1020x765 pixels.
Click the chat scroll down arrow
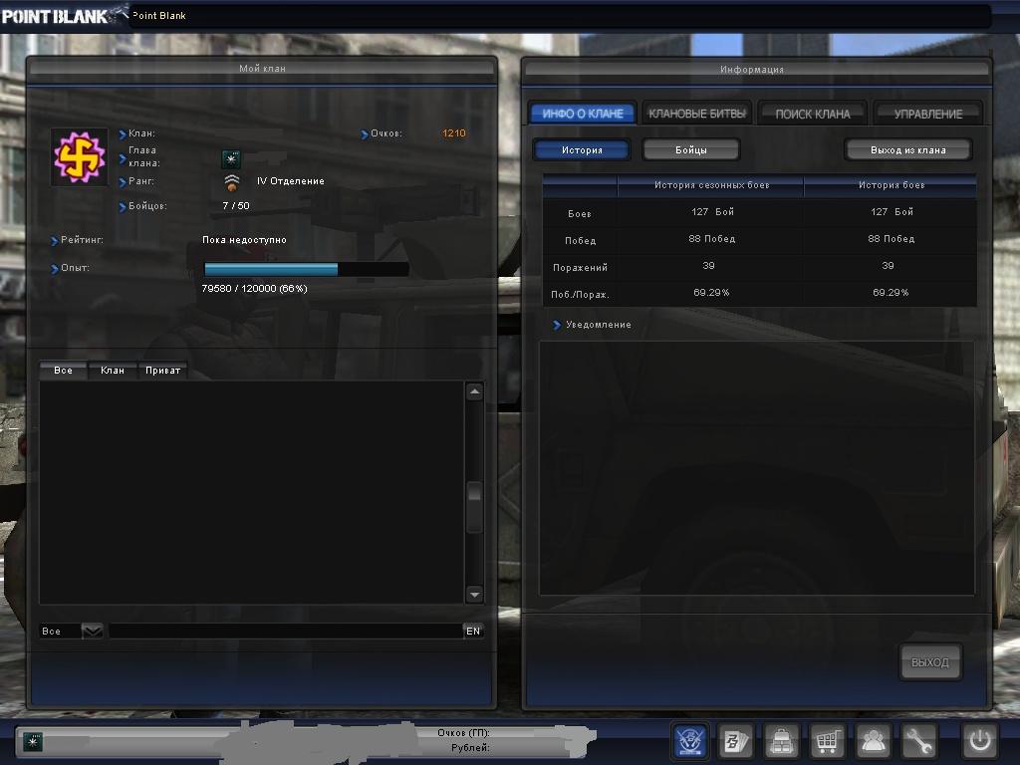(474, 595)
